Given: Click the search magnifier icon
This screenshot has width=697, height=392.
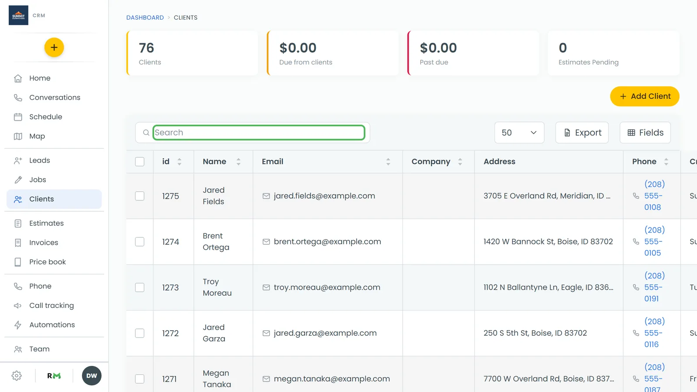Looking at the screenshot, I should click(x=146, y=133).
